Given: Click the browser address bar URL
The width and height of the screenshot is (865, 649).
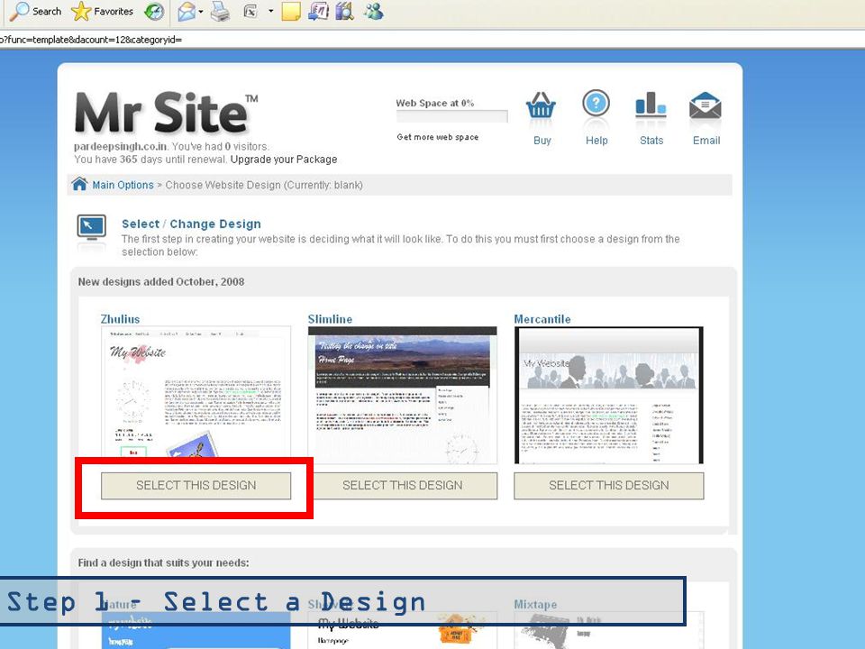Looking at the screenshot, I should [x=90, y=40].
